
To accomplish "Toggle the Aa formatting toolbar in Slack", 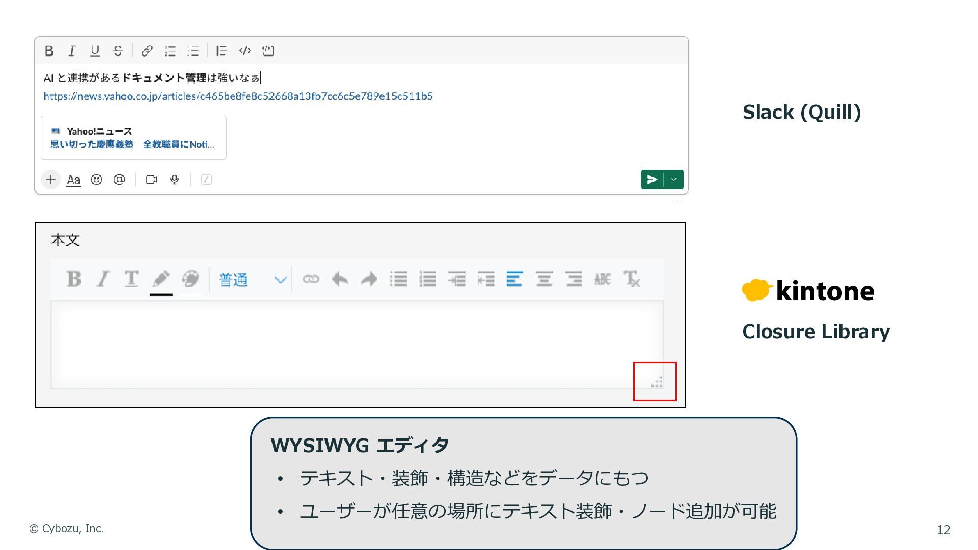I will click(73, 180).
